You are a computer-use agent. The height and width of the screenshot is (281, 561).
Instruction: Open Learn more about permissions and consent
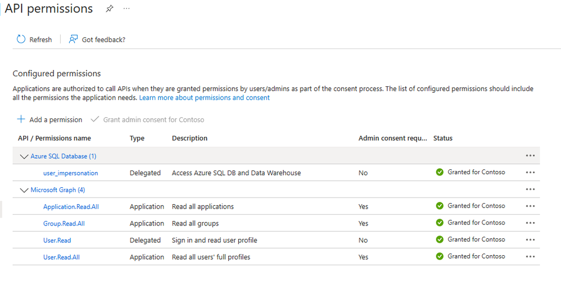click(205, 98)
